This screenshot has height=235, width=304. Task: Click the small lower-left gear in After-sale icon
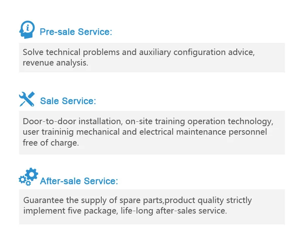pos(22,180)
